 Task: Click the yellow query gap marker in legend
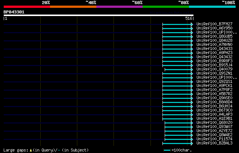pyautogui.click(x=31, y=150)
